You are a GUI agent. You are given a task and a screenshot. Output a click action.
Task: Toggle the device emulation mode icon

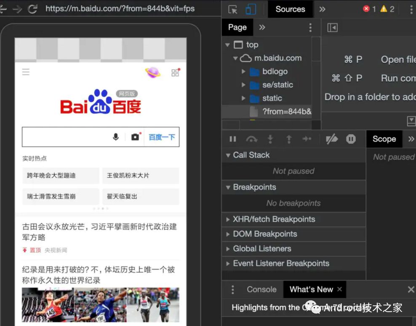251,9
